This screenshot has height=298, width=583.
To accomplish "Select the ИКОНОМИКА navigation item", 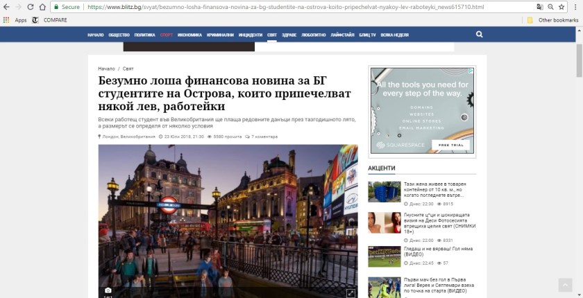I will coord(189,35).
